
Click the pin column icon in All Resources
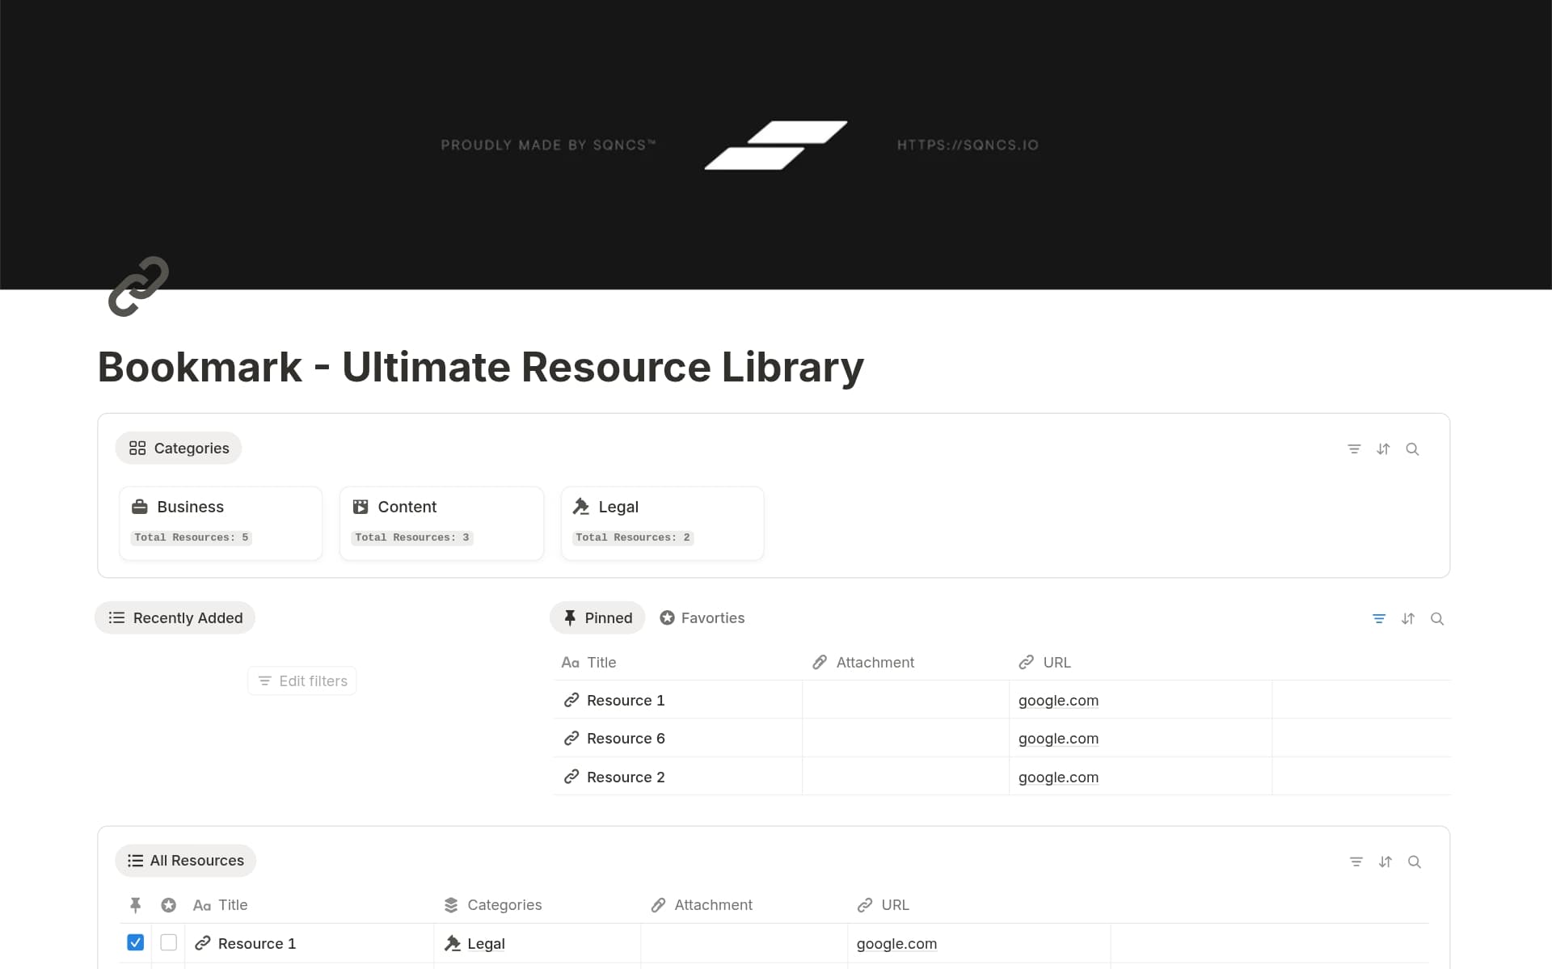[135, 905]
